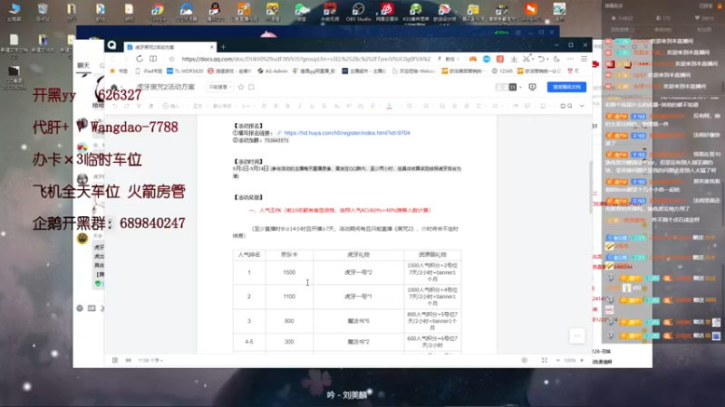Toggle the dark page-layout view button
This screenshot has width=725, height=407.
tap(512, 87)
